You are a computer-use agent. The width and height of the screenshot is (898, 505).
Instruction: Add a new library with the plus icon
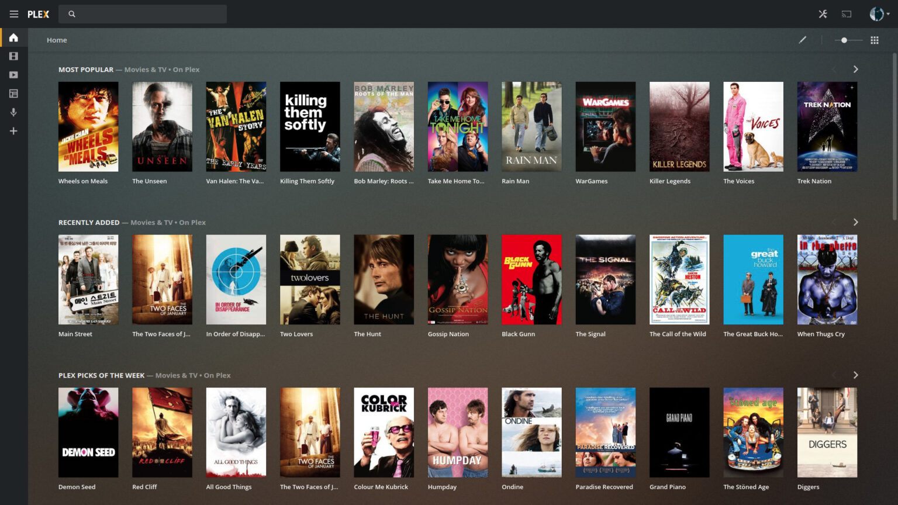point(13,130)
